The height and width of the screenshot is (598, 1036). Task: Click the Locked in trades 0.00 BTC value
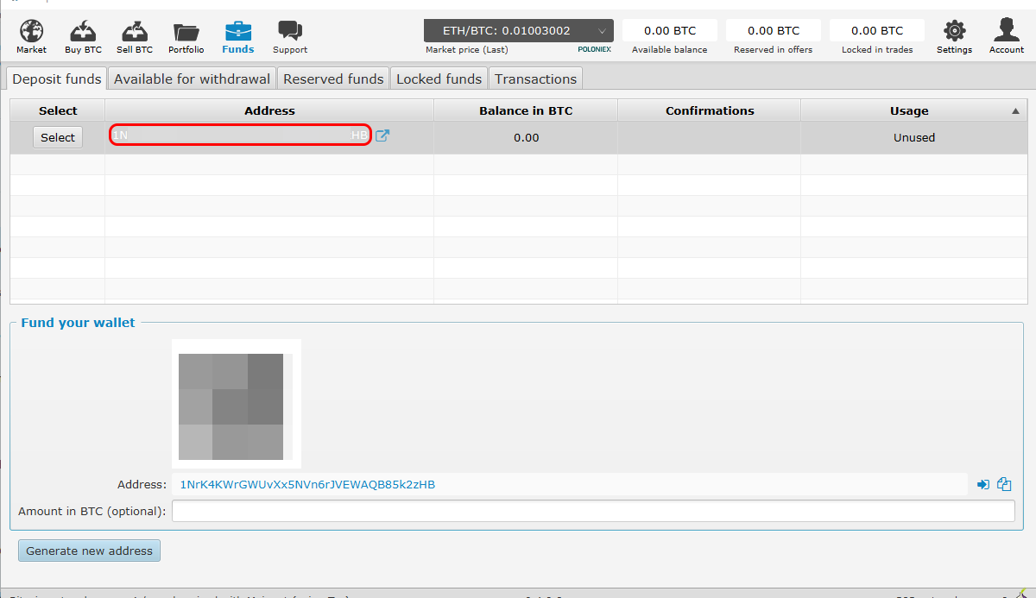coord(877,31)
